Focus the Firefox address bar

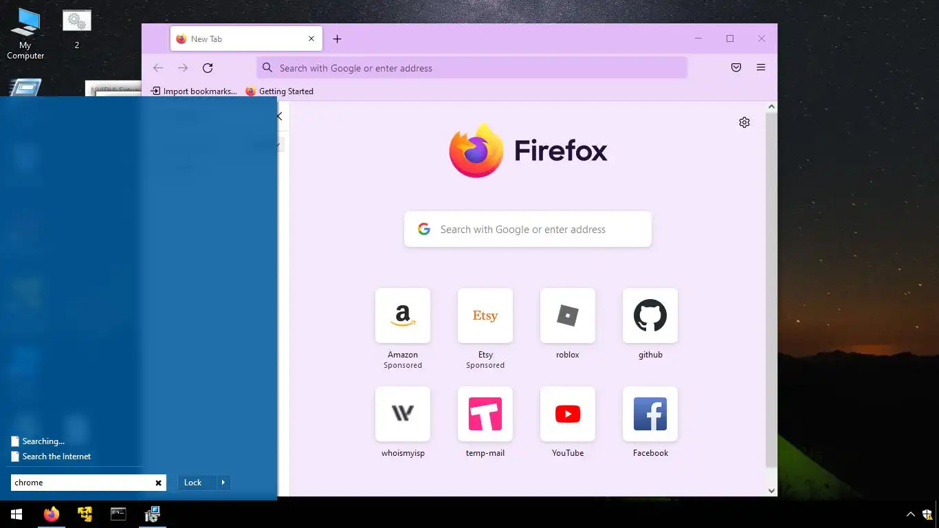tap(472, 68)
